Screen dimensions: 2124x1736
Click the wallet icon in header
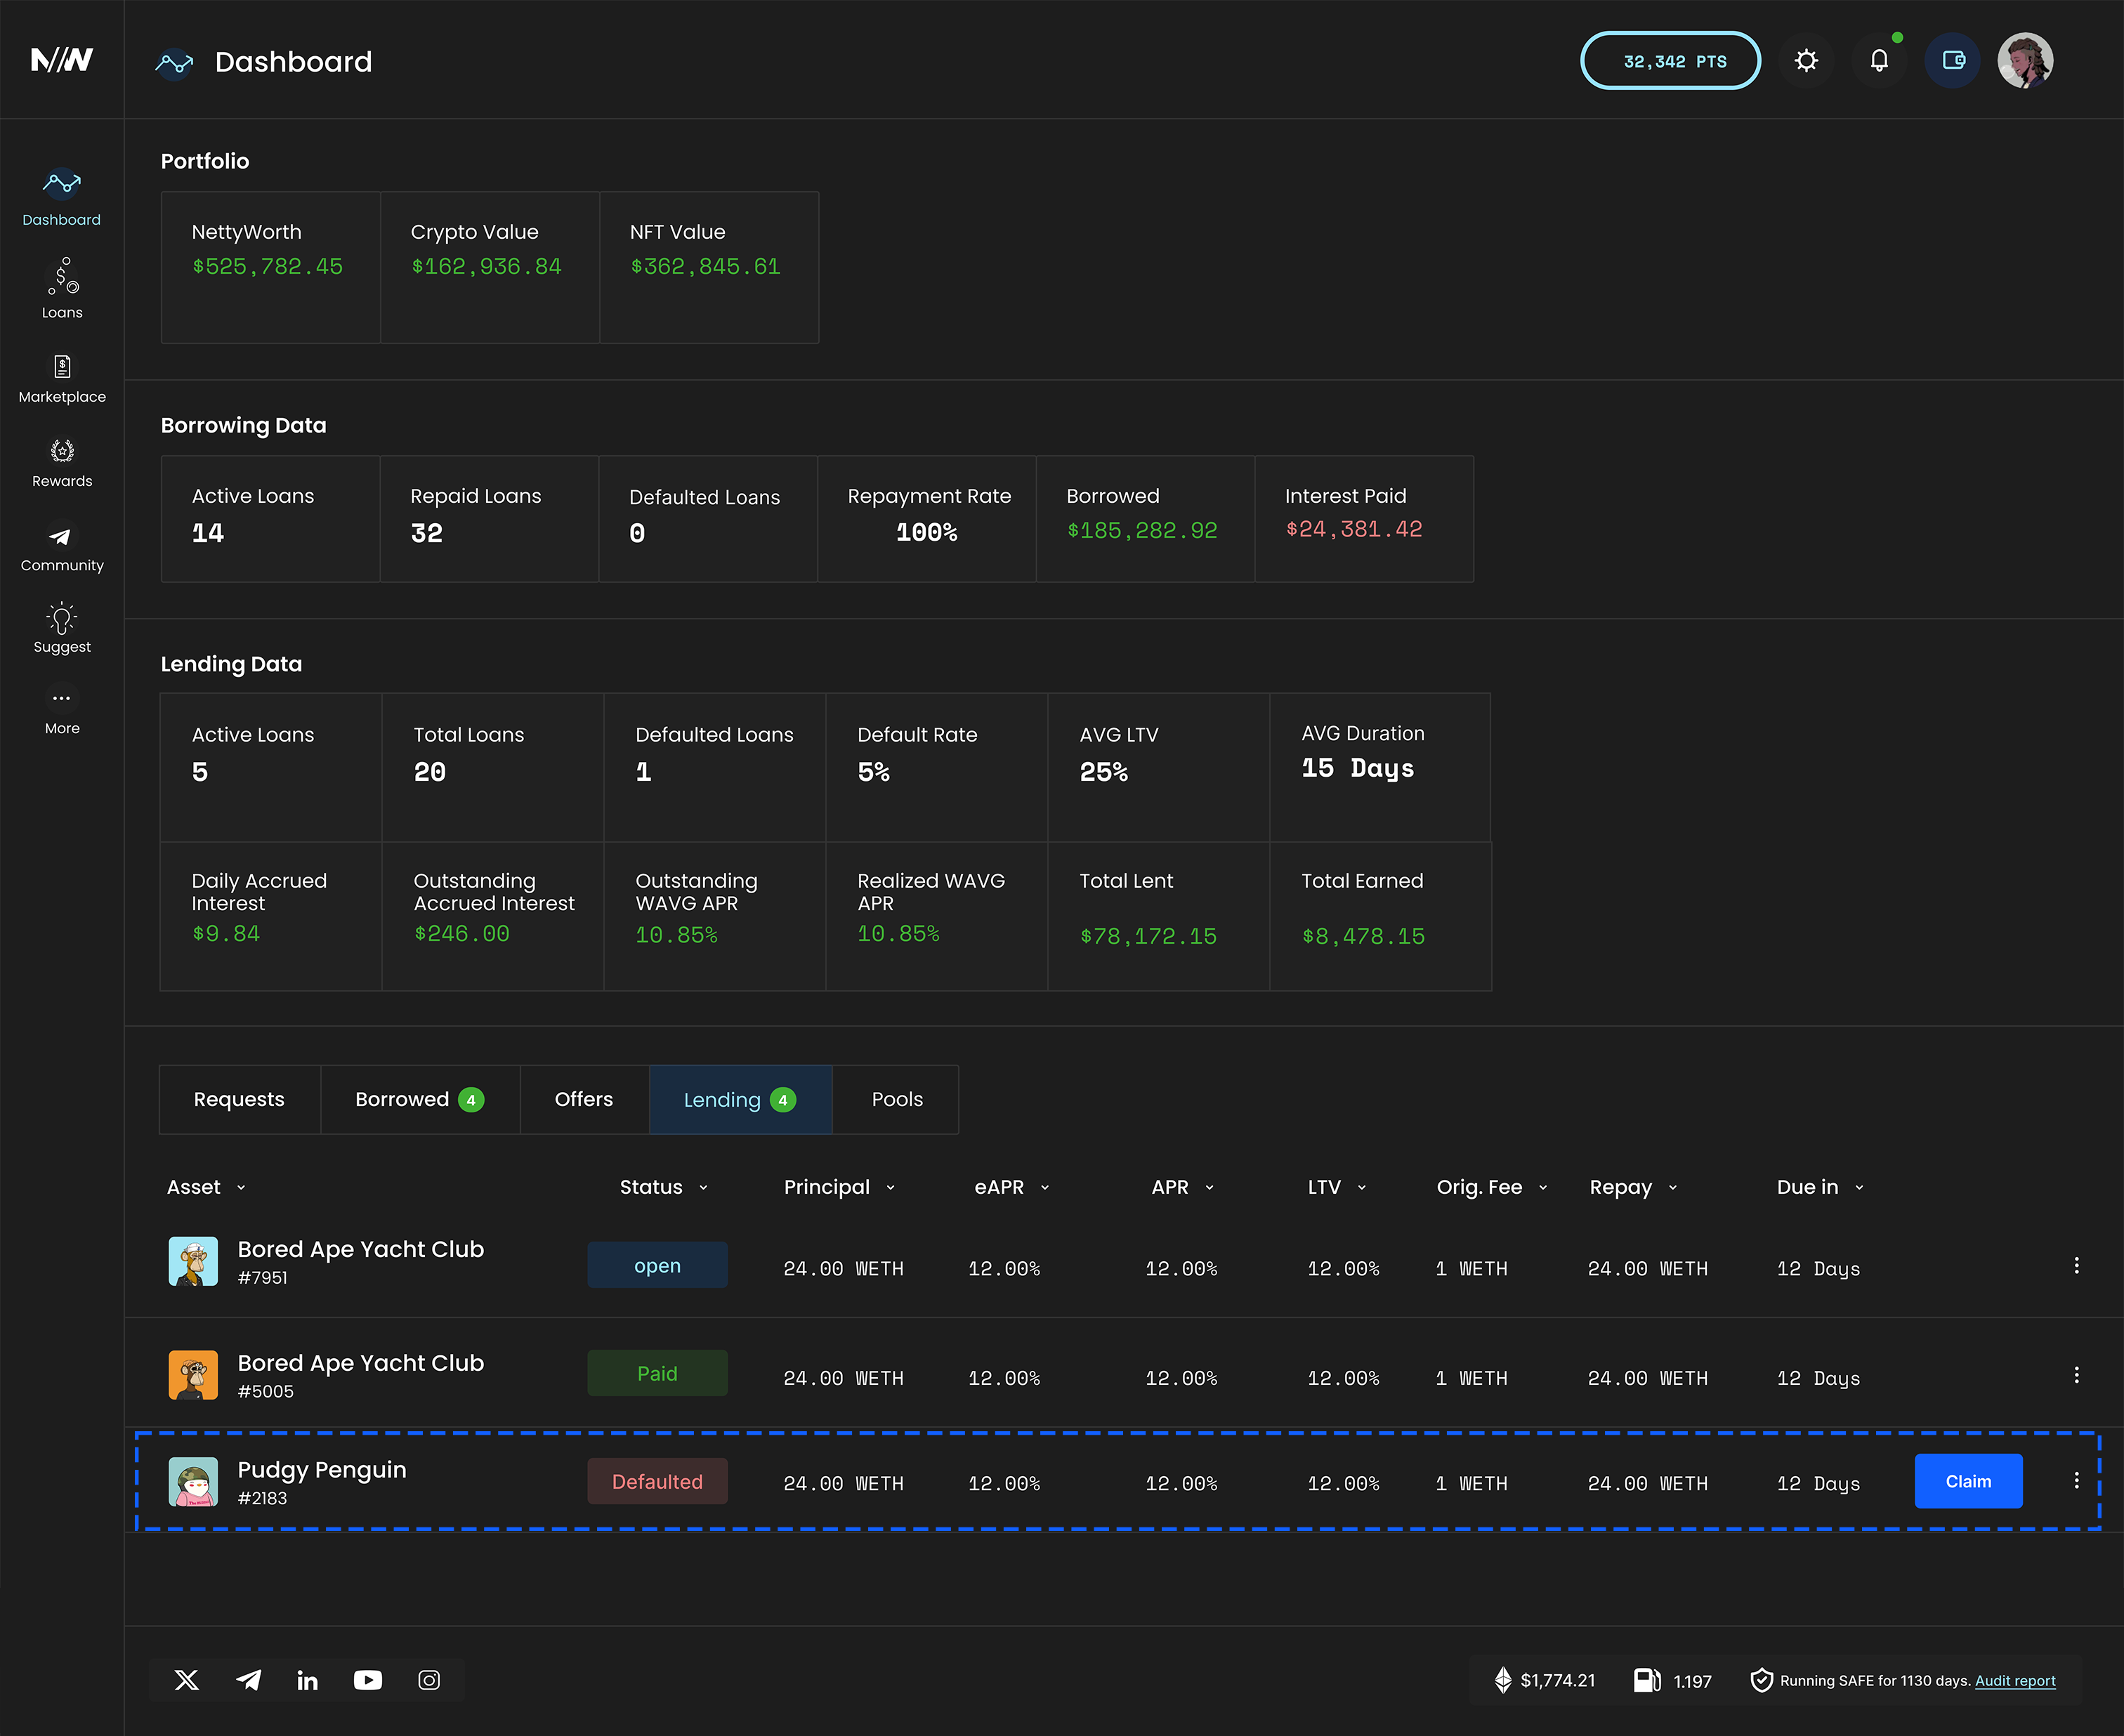(x=1952, y=61)
